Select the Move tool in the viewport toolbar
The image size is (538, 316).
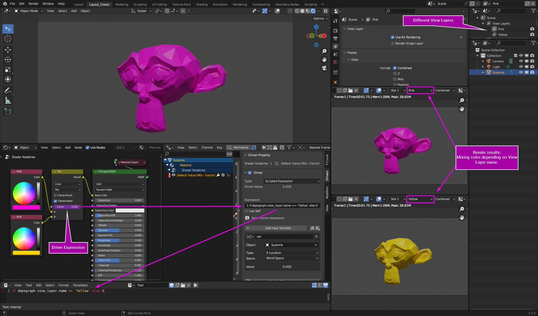(x=8, y=50)
